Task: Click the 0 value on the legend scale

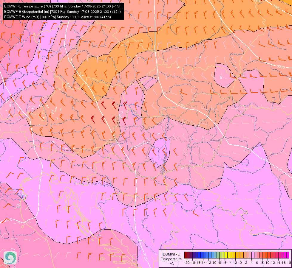Action: pos(241,263)
